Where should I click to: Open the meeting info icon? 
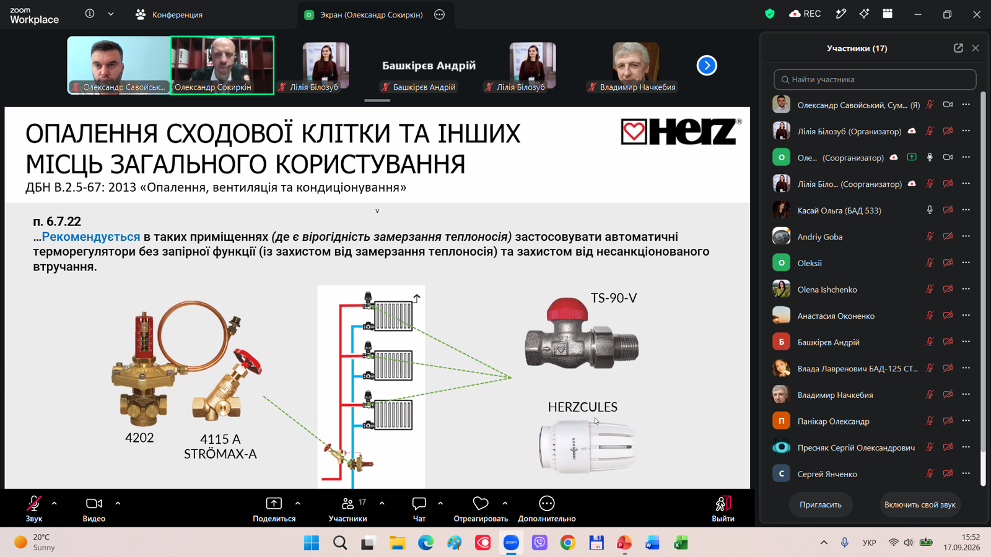point(90,14)
